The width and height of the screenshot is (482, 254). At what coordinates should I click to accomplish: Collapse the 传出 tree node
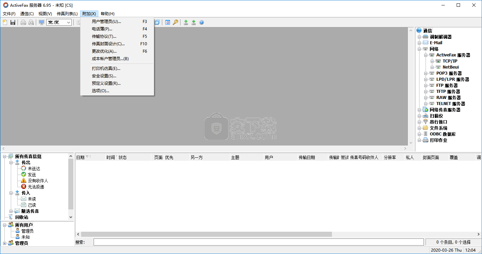11,162
